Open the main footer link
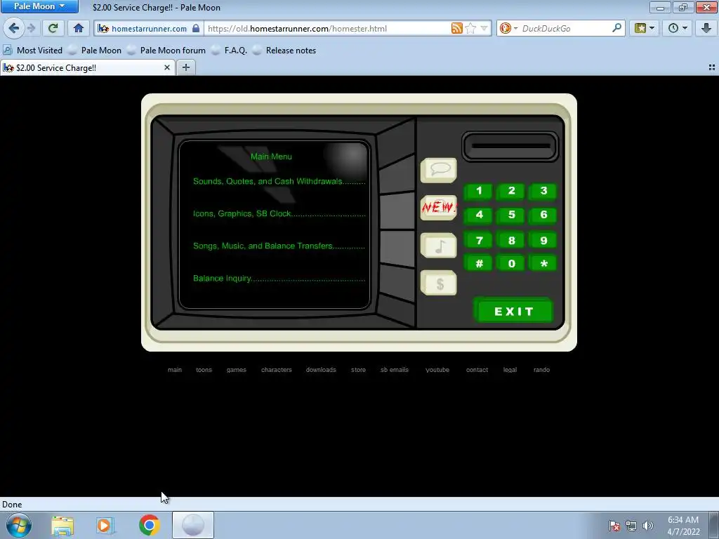The width and height of the screenshot is (719, 539). coord(175,370)
